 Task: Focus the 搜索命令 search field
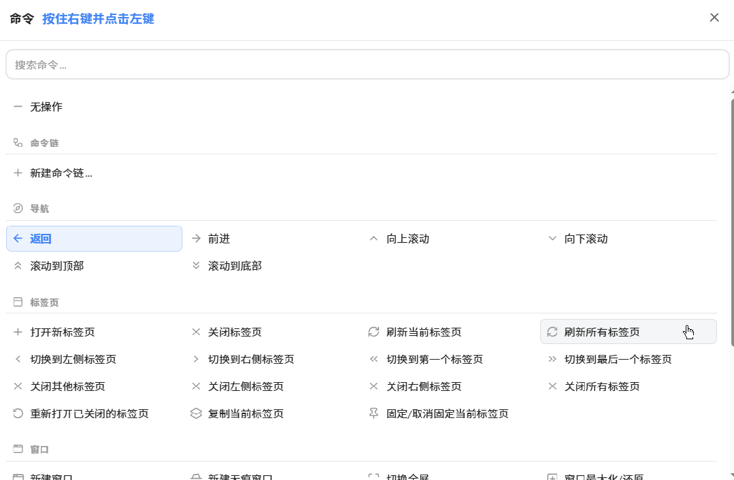tap(367, 65)
